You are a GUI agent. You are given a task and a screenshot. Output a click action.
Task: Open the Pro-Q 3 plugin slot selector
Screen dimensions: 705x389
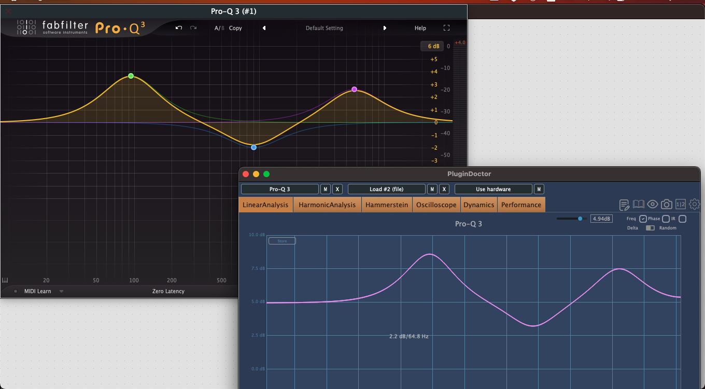tap(280, 189)
